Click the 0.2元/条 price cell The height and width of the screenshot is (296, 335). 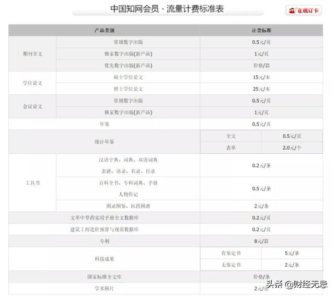[x=261, y=165]
